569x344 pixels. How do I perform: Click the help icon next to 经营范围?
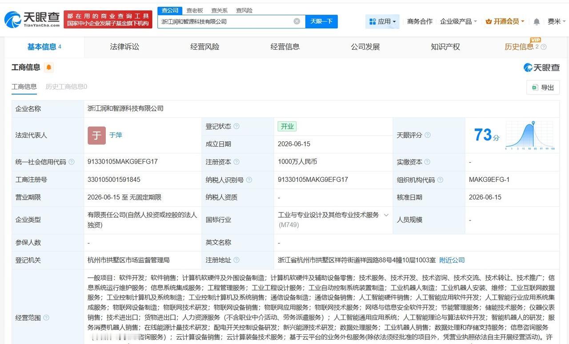(46, 318)
